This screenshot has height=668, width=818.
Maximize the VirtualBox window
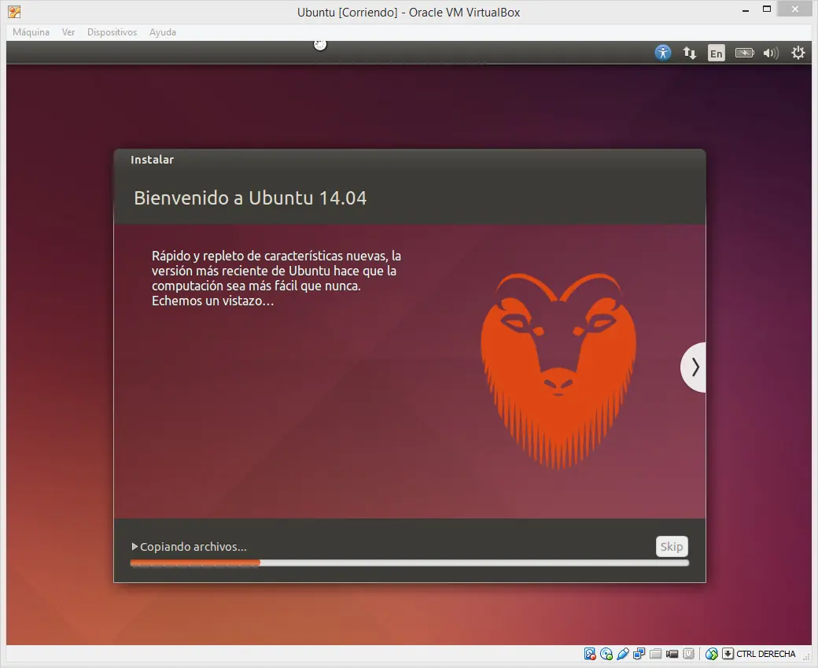tap(766, 9)
